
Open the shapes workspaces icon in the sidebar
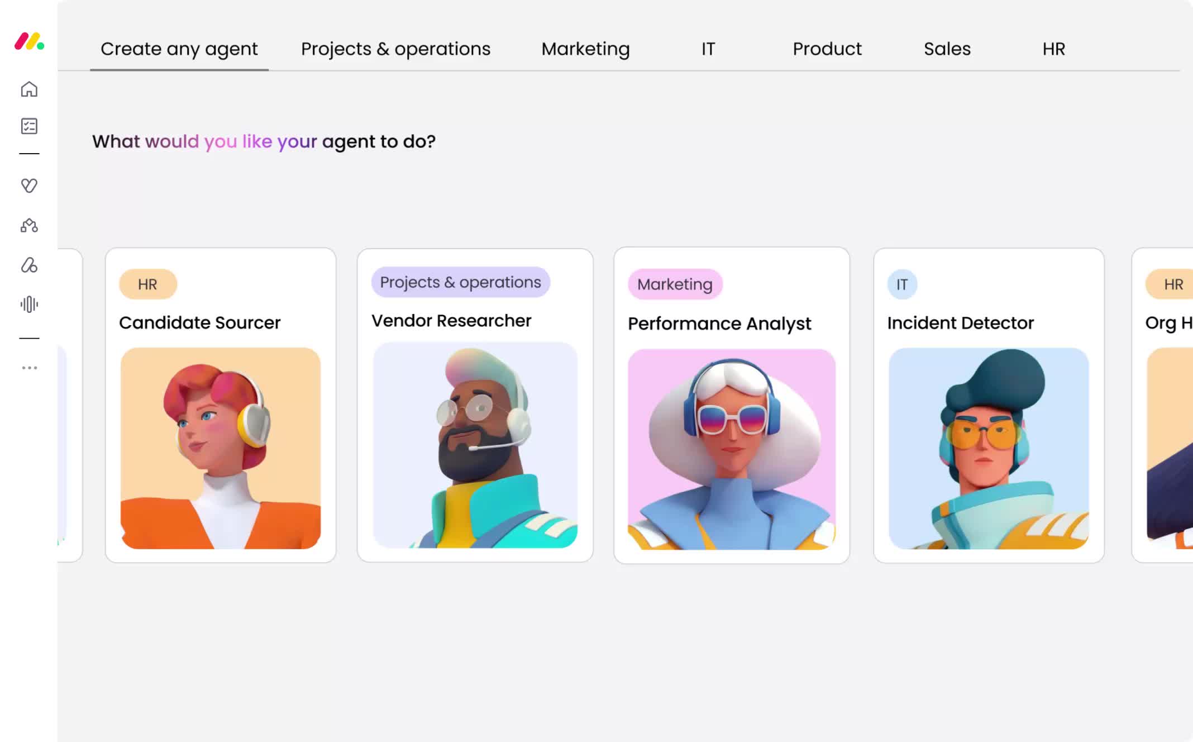point(29,225)
